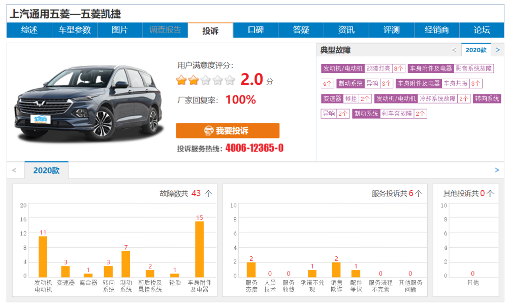Click the 车身附件及电器 bar with 15
Viewport: 508px width, 305px height.
click(200, 249)
